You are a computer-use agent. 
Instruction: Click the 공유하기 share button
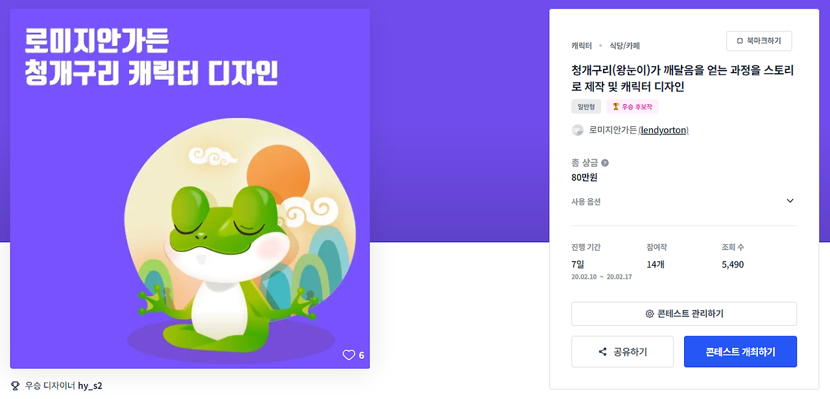click(x=622, y=352)
